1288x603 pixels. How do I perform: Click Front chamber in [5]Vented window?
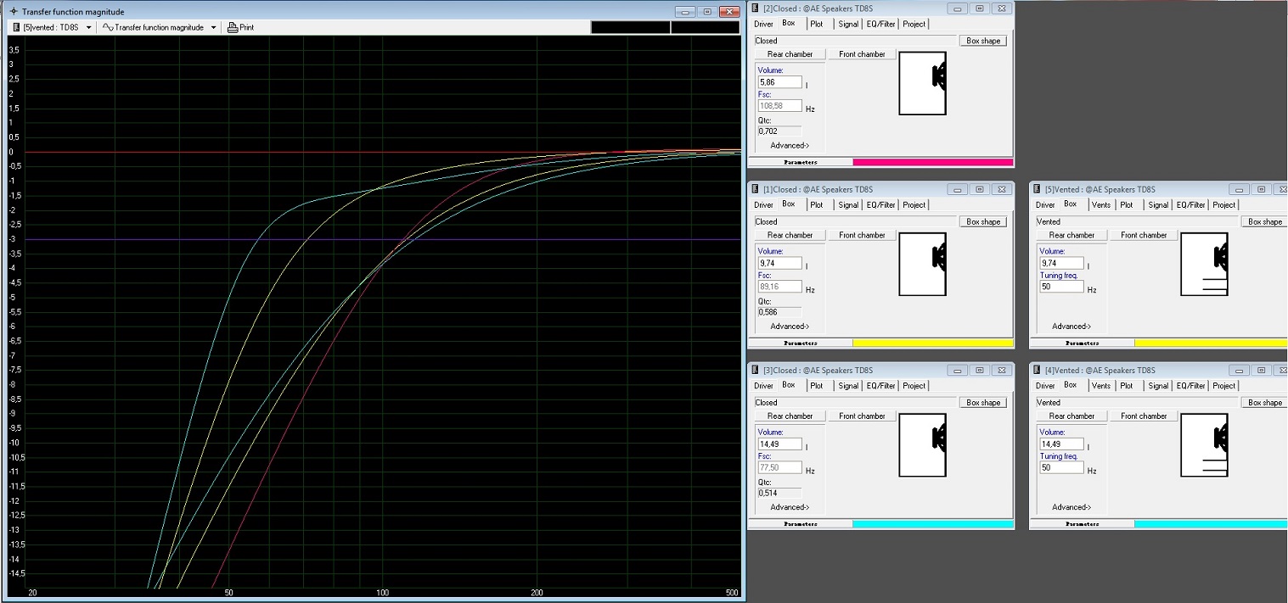pyautogui.click(x=1144, y=235)
